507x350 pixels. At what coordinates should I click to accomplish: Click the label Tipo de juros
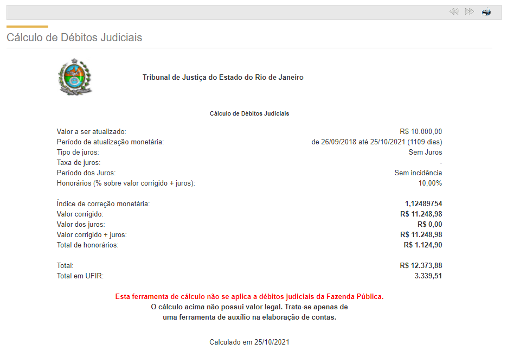pyautogui.click(x=78, y=152)
